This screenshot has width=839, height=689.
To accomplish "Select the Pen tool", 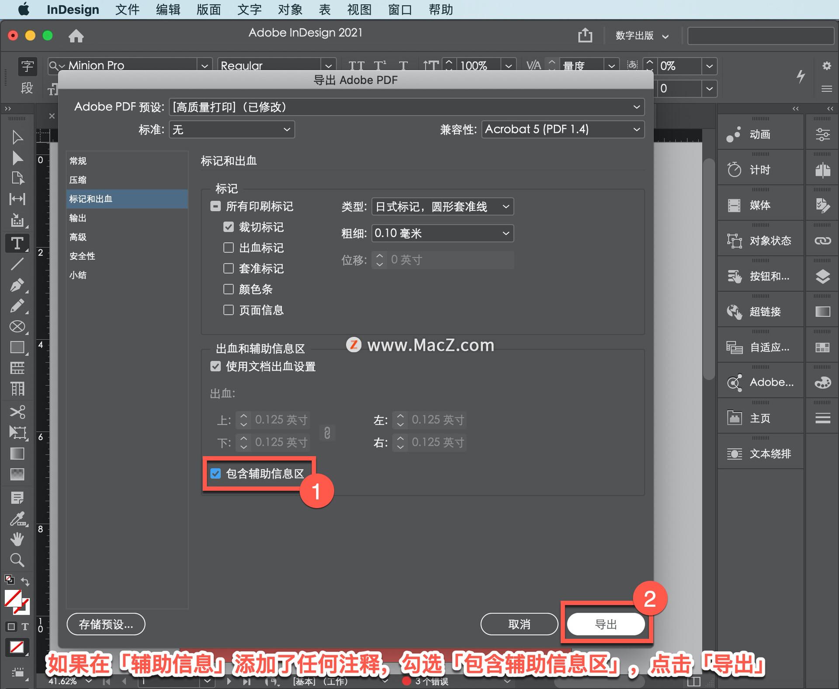I will point(17,285).
